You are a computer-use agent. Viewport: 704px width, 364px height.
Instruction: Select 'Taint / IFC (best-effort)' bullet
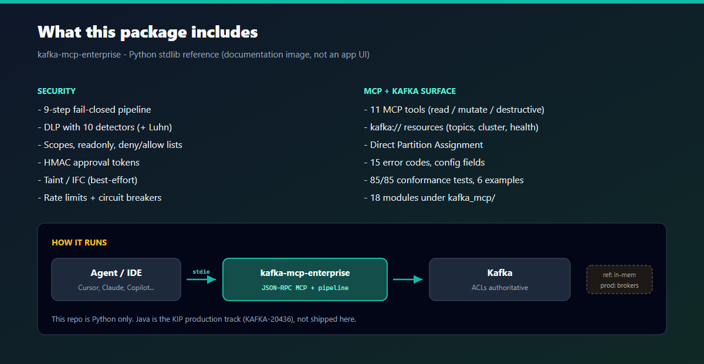[x=87, y=180]
